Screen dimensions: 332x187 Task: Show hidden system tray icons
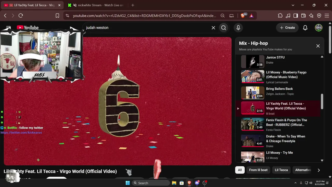pyautogui.click(x=295, y=183)
